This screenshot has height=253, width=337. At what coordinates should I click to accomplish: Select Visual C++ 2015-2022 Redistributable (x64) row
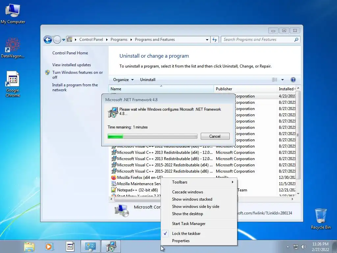coord(203,165)
